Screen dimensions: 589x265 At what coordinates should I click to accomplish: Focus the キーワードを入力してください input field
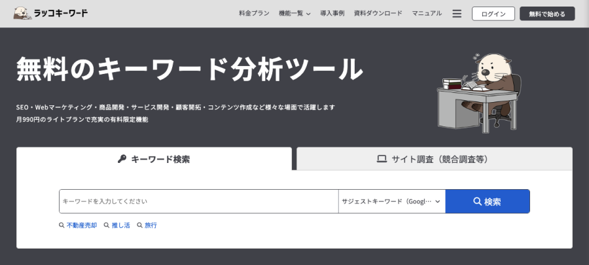pyautogui.click(x=199, y=202)
